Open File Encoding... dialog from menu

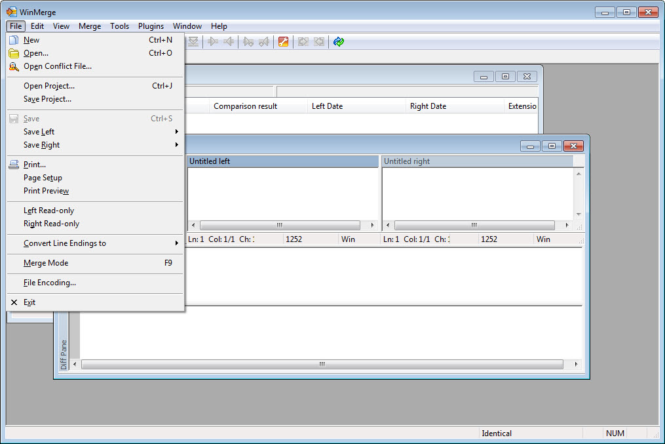tap(96, 283)
